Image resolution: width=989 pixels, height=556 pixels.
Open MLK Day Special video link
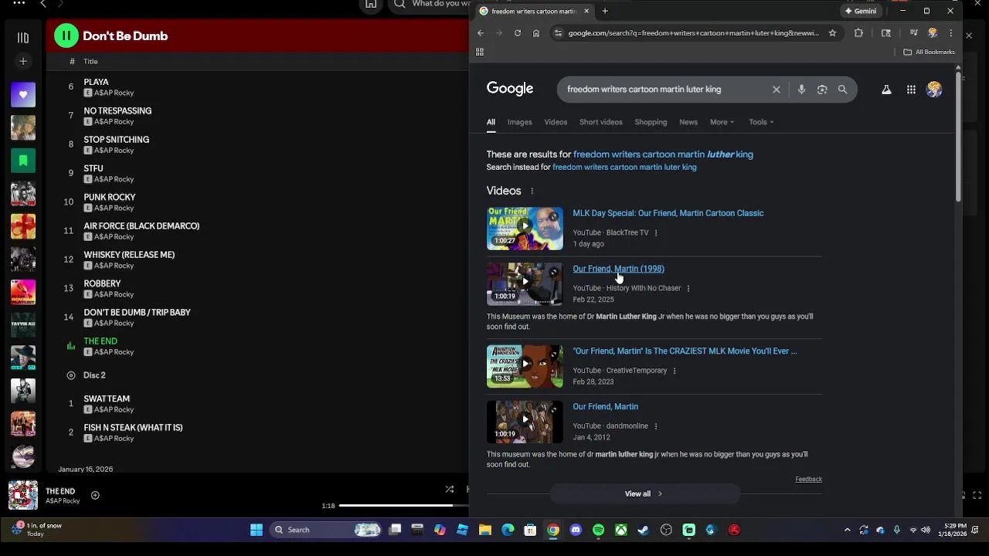(x=668, y=213)
